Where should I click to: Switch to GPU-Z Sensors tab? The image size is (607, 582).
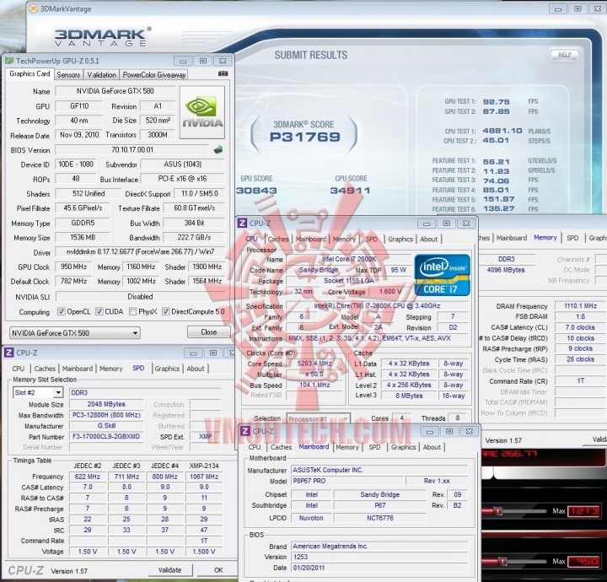68,75
